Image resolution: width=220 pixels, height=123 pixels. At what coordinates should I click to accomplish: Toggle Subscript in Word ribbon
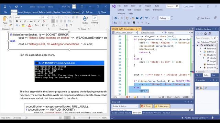pos(35,21)
